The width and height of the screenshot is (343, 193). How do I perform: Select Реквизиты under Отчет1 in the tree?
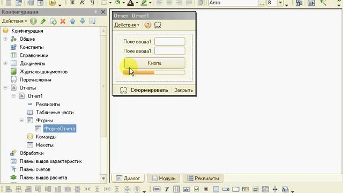tap(48, 105)
